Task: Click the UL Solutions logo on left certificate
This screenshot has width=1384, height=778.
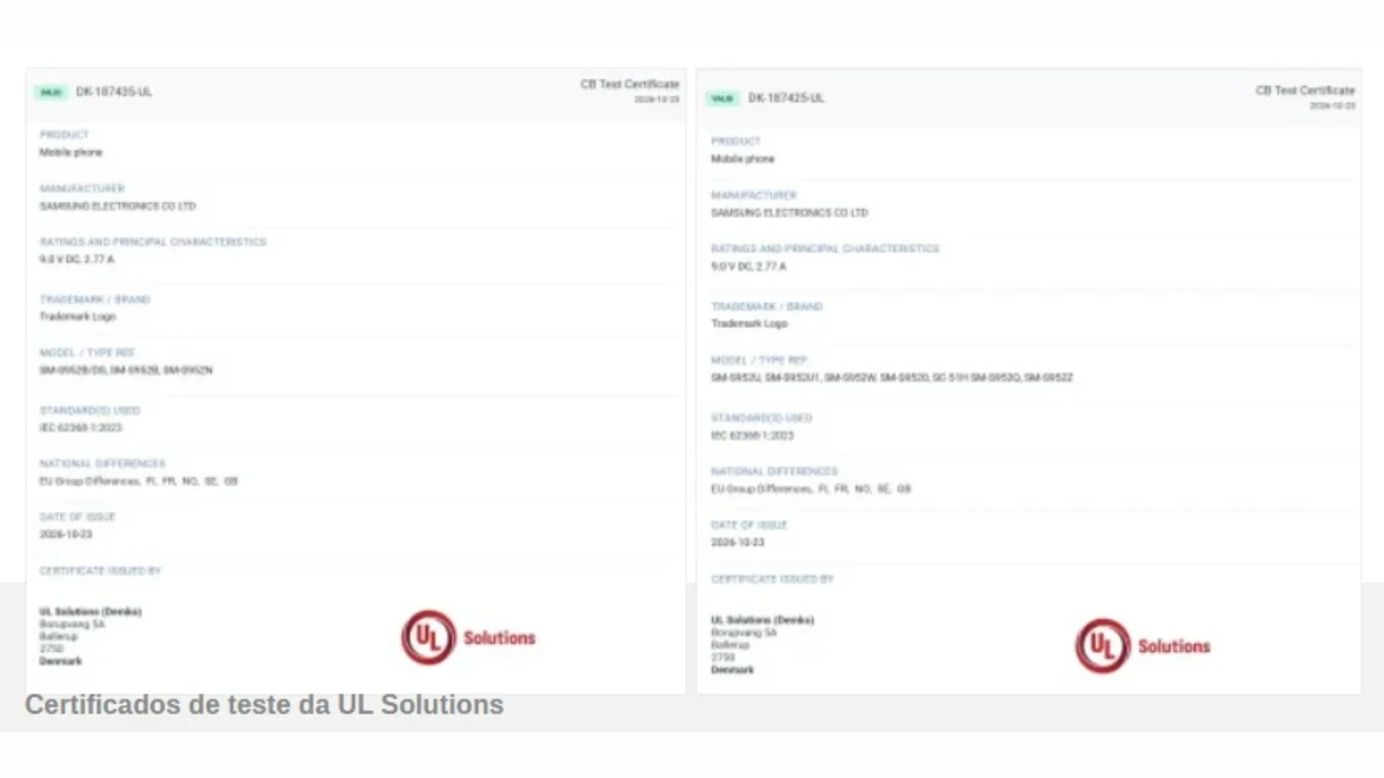Action: pyautogui.click(x=469, y=637)
